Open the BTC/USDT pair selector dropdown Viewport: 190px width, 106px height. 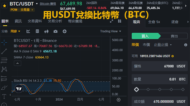pos(37,4)
